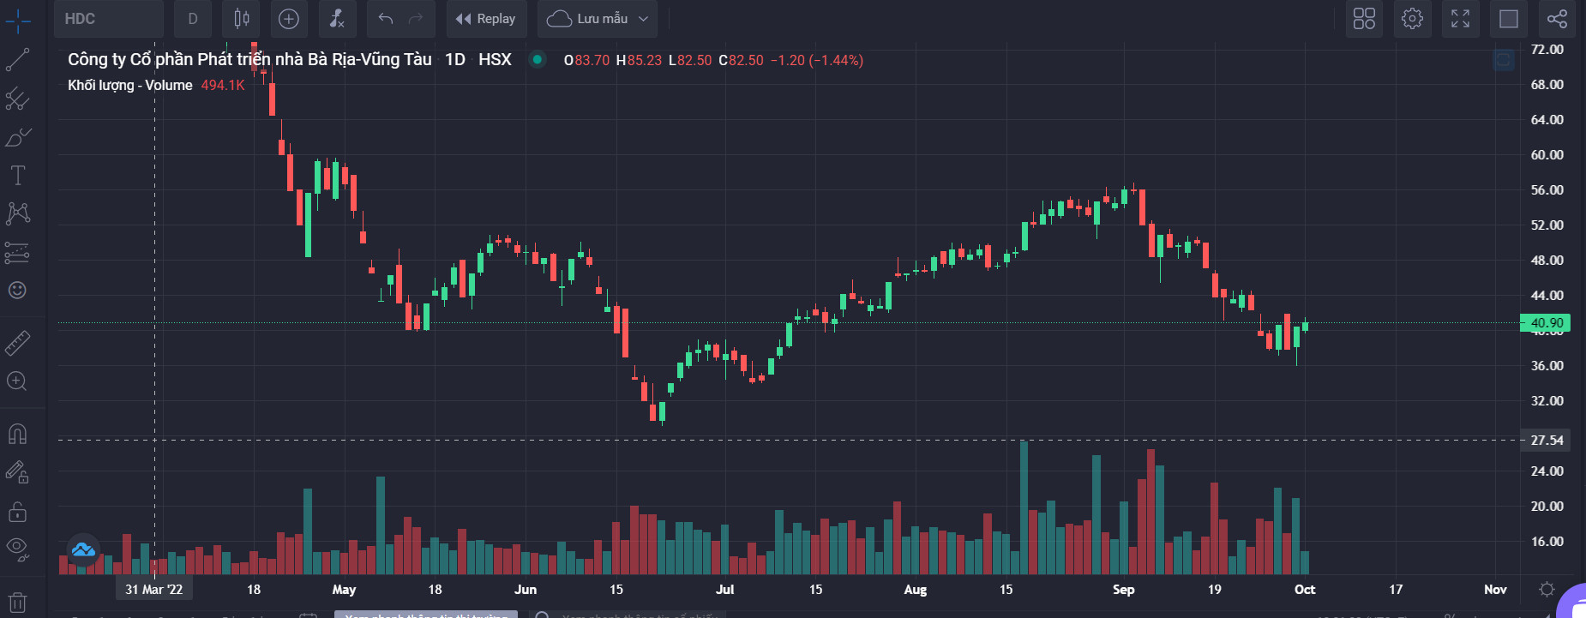Open the D timeframe interval selector

[193, 19]
